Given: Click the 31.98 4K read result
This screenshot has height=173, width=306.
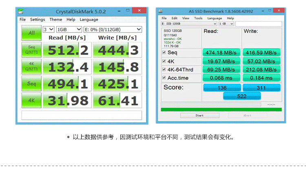Looking at the screenshot, I should 67,101.
